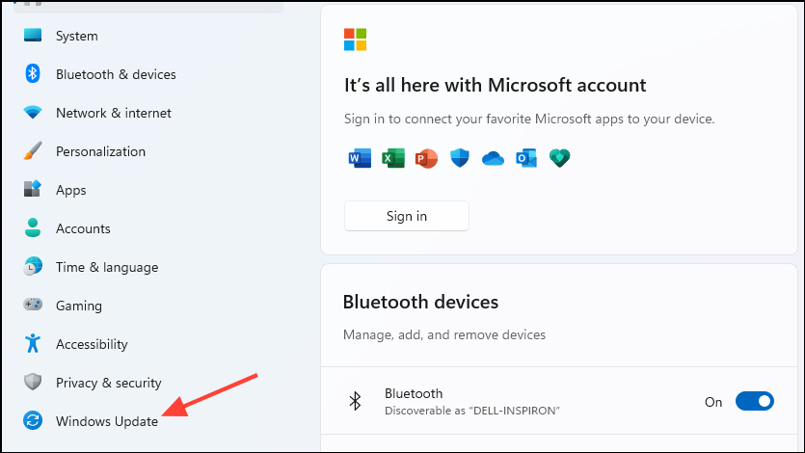
Task: Click the Bluetooth symbol in the devices card
Action: [355, 401]
